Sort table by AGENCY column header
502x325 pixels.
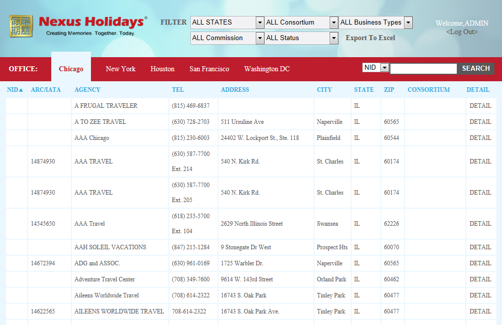coord(87,89)
